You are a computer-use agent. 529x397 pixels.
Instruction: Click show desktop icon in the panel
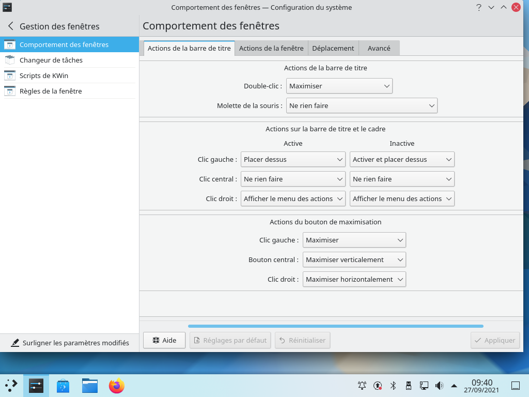click(x=516, y=386)
